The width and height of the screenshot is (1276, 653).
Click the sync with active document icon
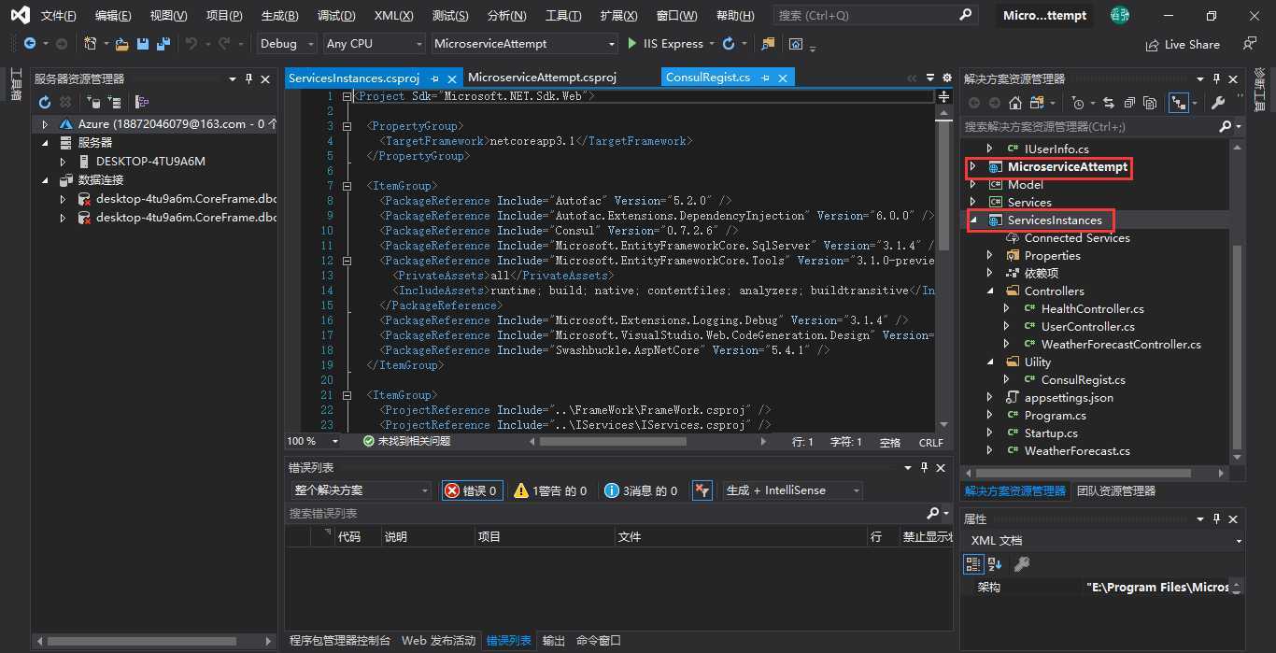pyautogui.click(x=1109, y=103)
